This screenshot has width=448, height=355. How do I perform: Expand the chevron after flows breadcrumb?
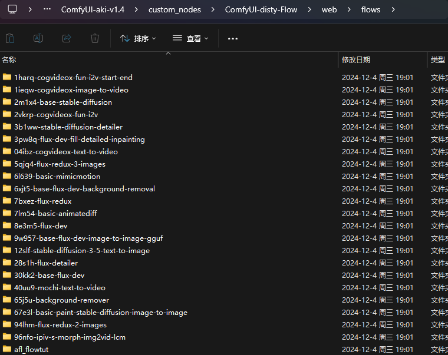tap(393, 9)
